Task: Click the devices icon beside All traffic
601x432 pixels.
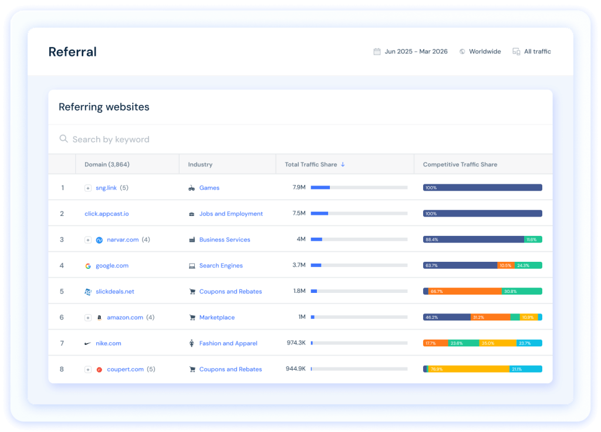Action: (516, 52)
